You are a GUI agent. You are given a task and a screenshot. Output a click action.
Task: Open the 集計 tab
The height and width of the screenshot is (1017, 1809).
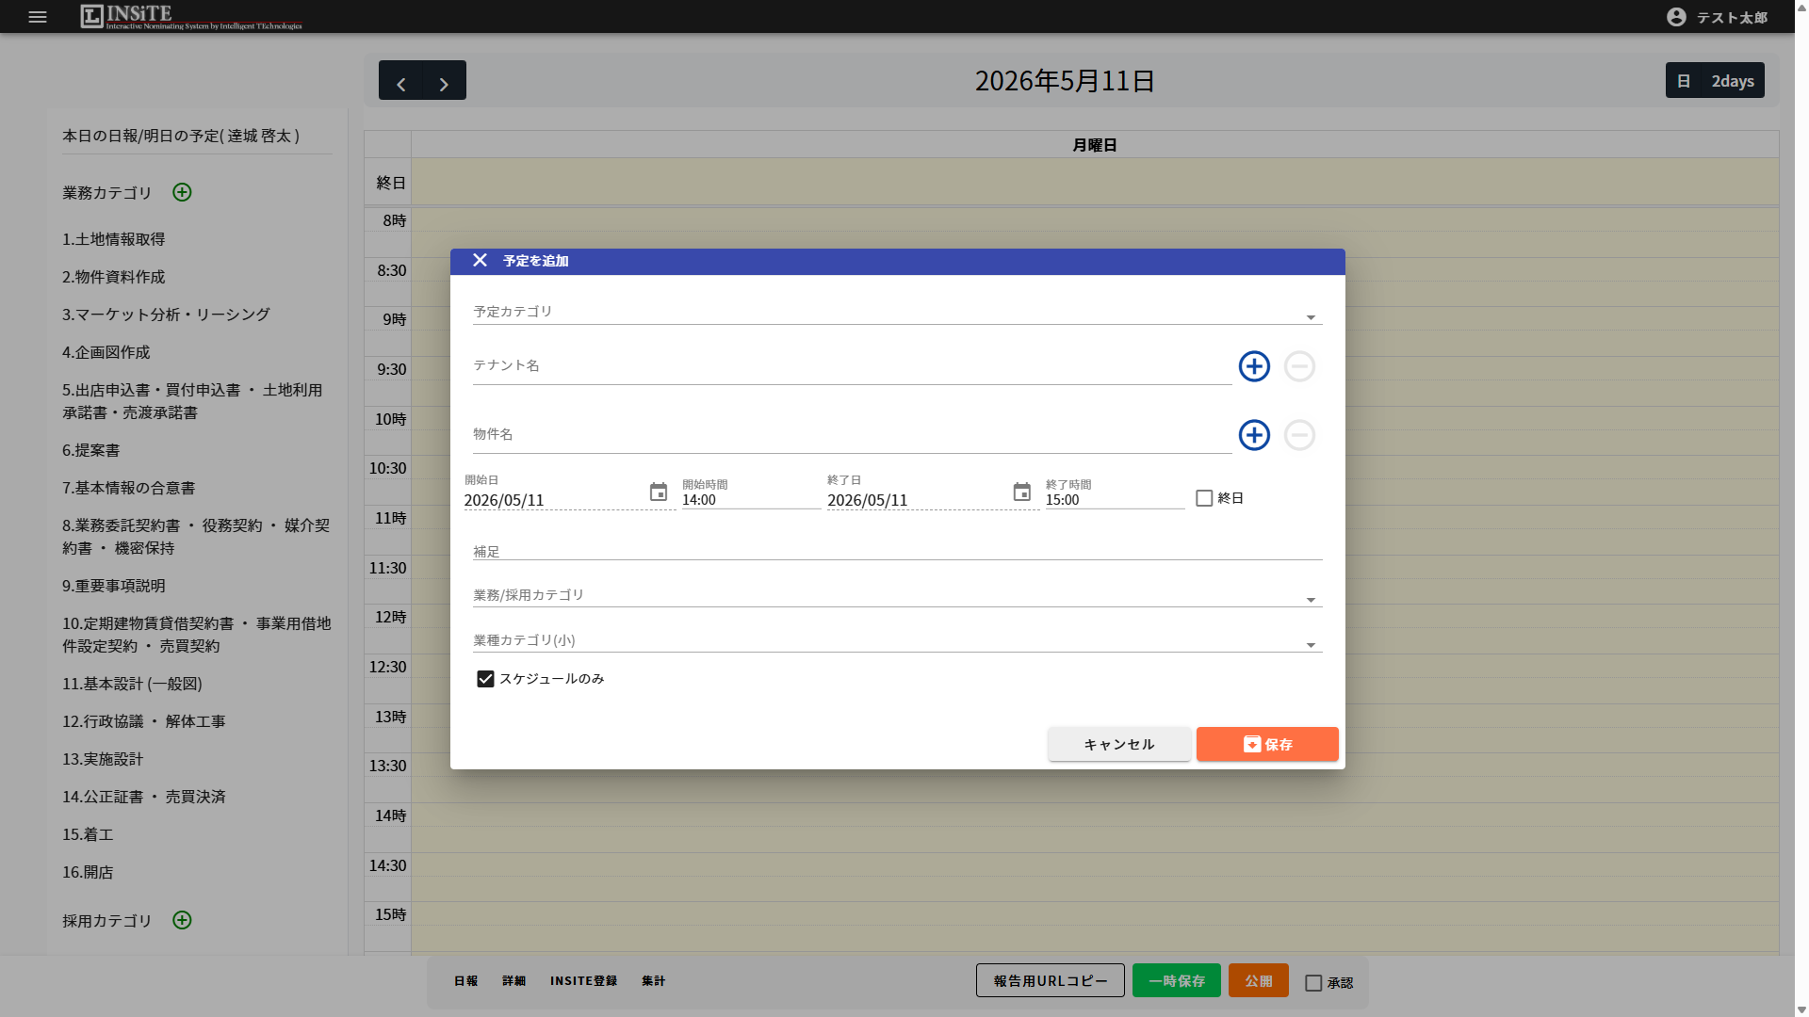click(654, 981)
